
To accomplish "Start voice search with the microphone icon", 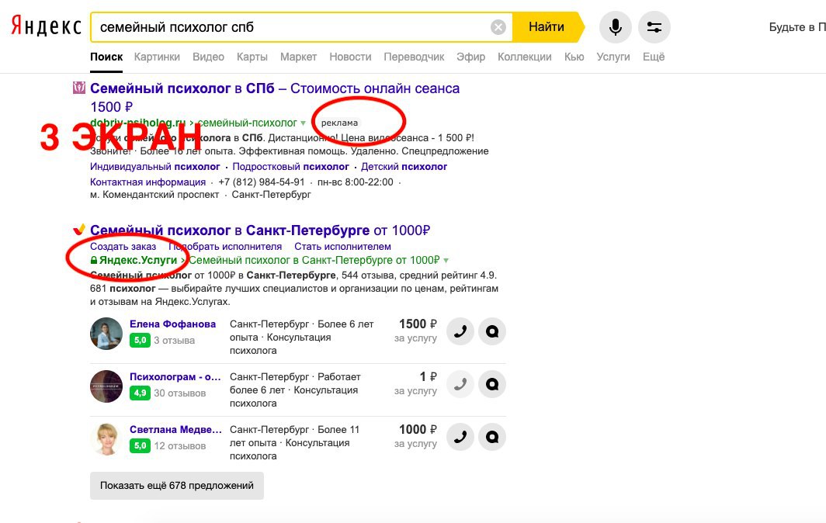I will 615,27.
